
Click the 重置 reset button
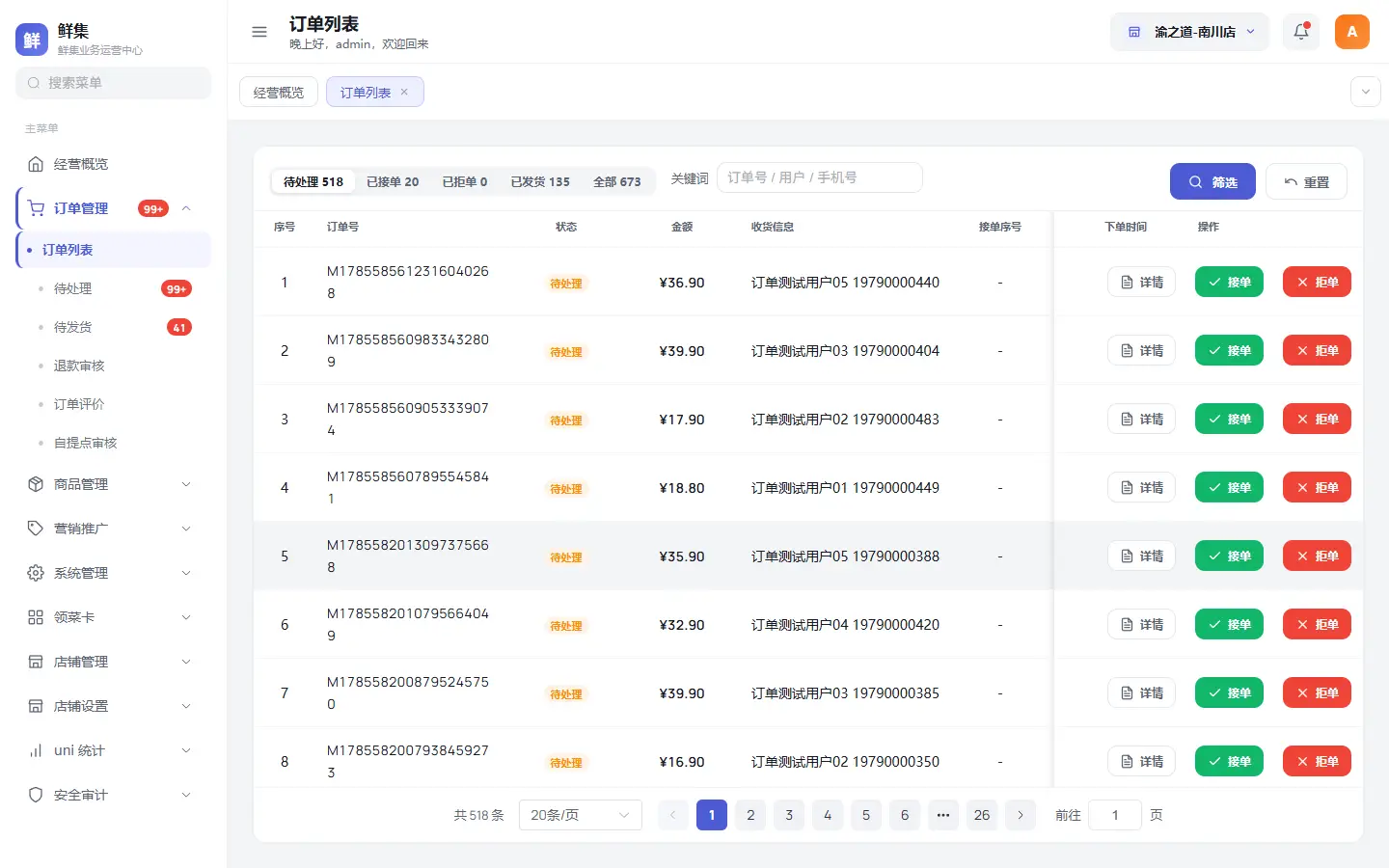click(x=1306, y=181)
